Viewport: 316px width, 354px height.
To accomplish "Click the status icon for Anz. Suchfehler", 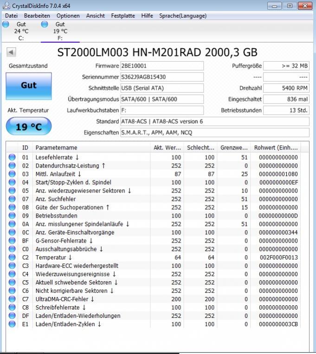I will [x=12, y=199].
